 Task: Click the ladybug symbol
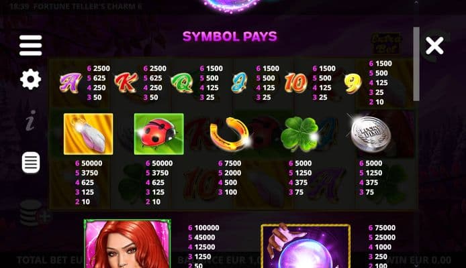158,134
